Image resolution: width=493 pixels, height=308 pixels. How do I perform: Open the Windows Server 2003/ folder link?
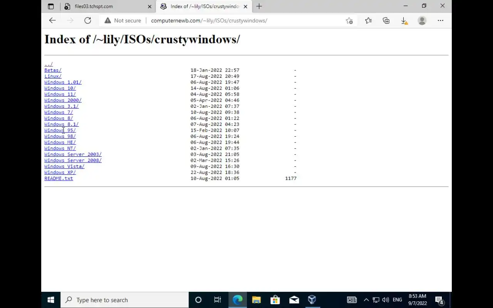coord(73,154)
